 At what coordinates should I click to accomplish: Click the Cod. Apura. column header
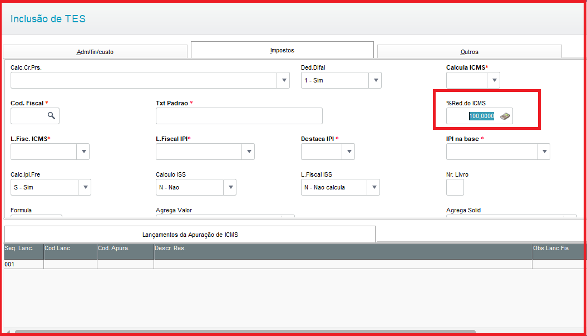(x=125, y=251)
